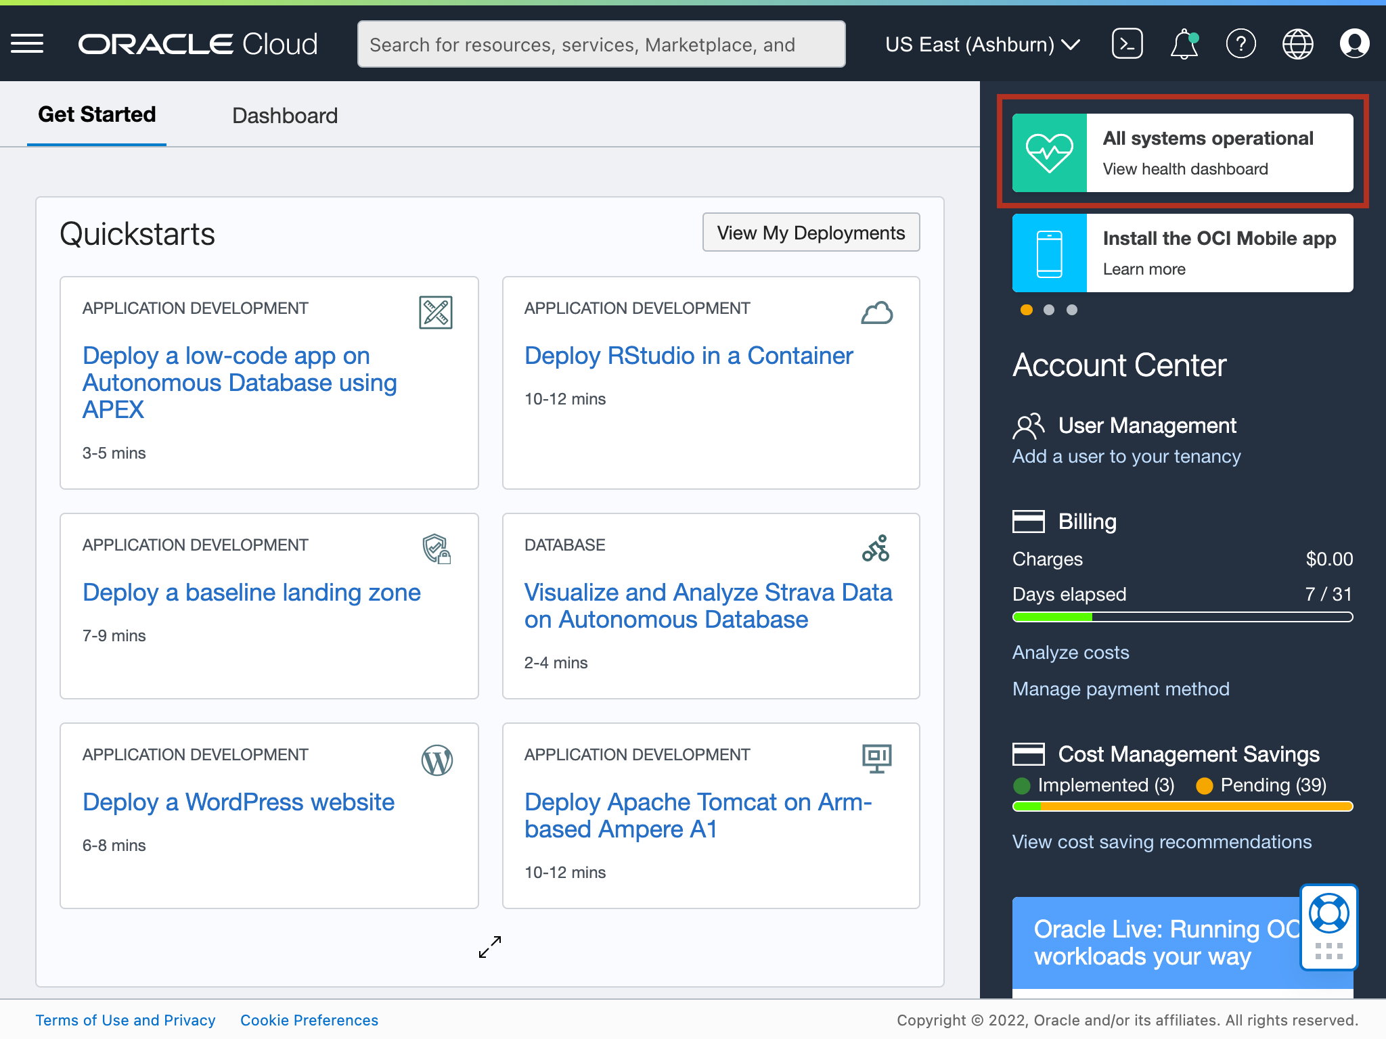Switch to the Dashboard tab
The width and height of the screenshot is (1386, 1039).
pyautogui.click(x=285, y=115)
